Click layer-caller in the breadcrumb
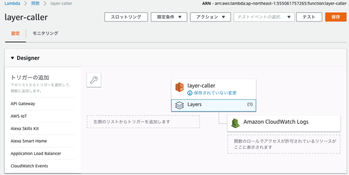The image size is (349, 175). 61,3
